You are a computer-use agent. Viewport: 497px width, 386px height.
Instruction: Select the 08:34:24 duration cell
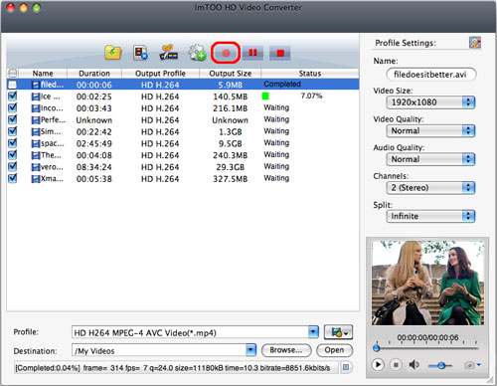pyautogui.click(x=94, y=167)
